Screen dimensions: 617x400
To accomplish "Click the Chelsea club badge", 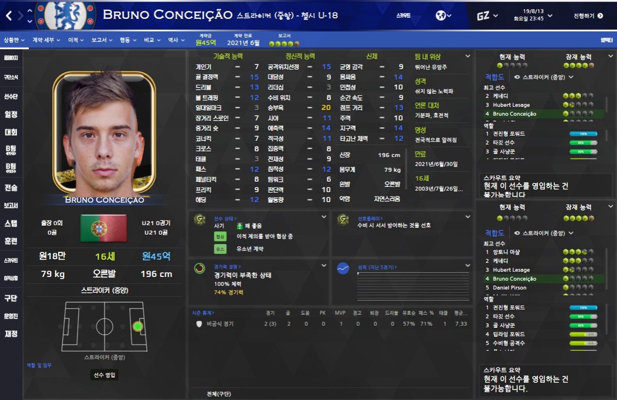I will coord(65,15).
